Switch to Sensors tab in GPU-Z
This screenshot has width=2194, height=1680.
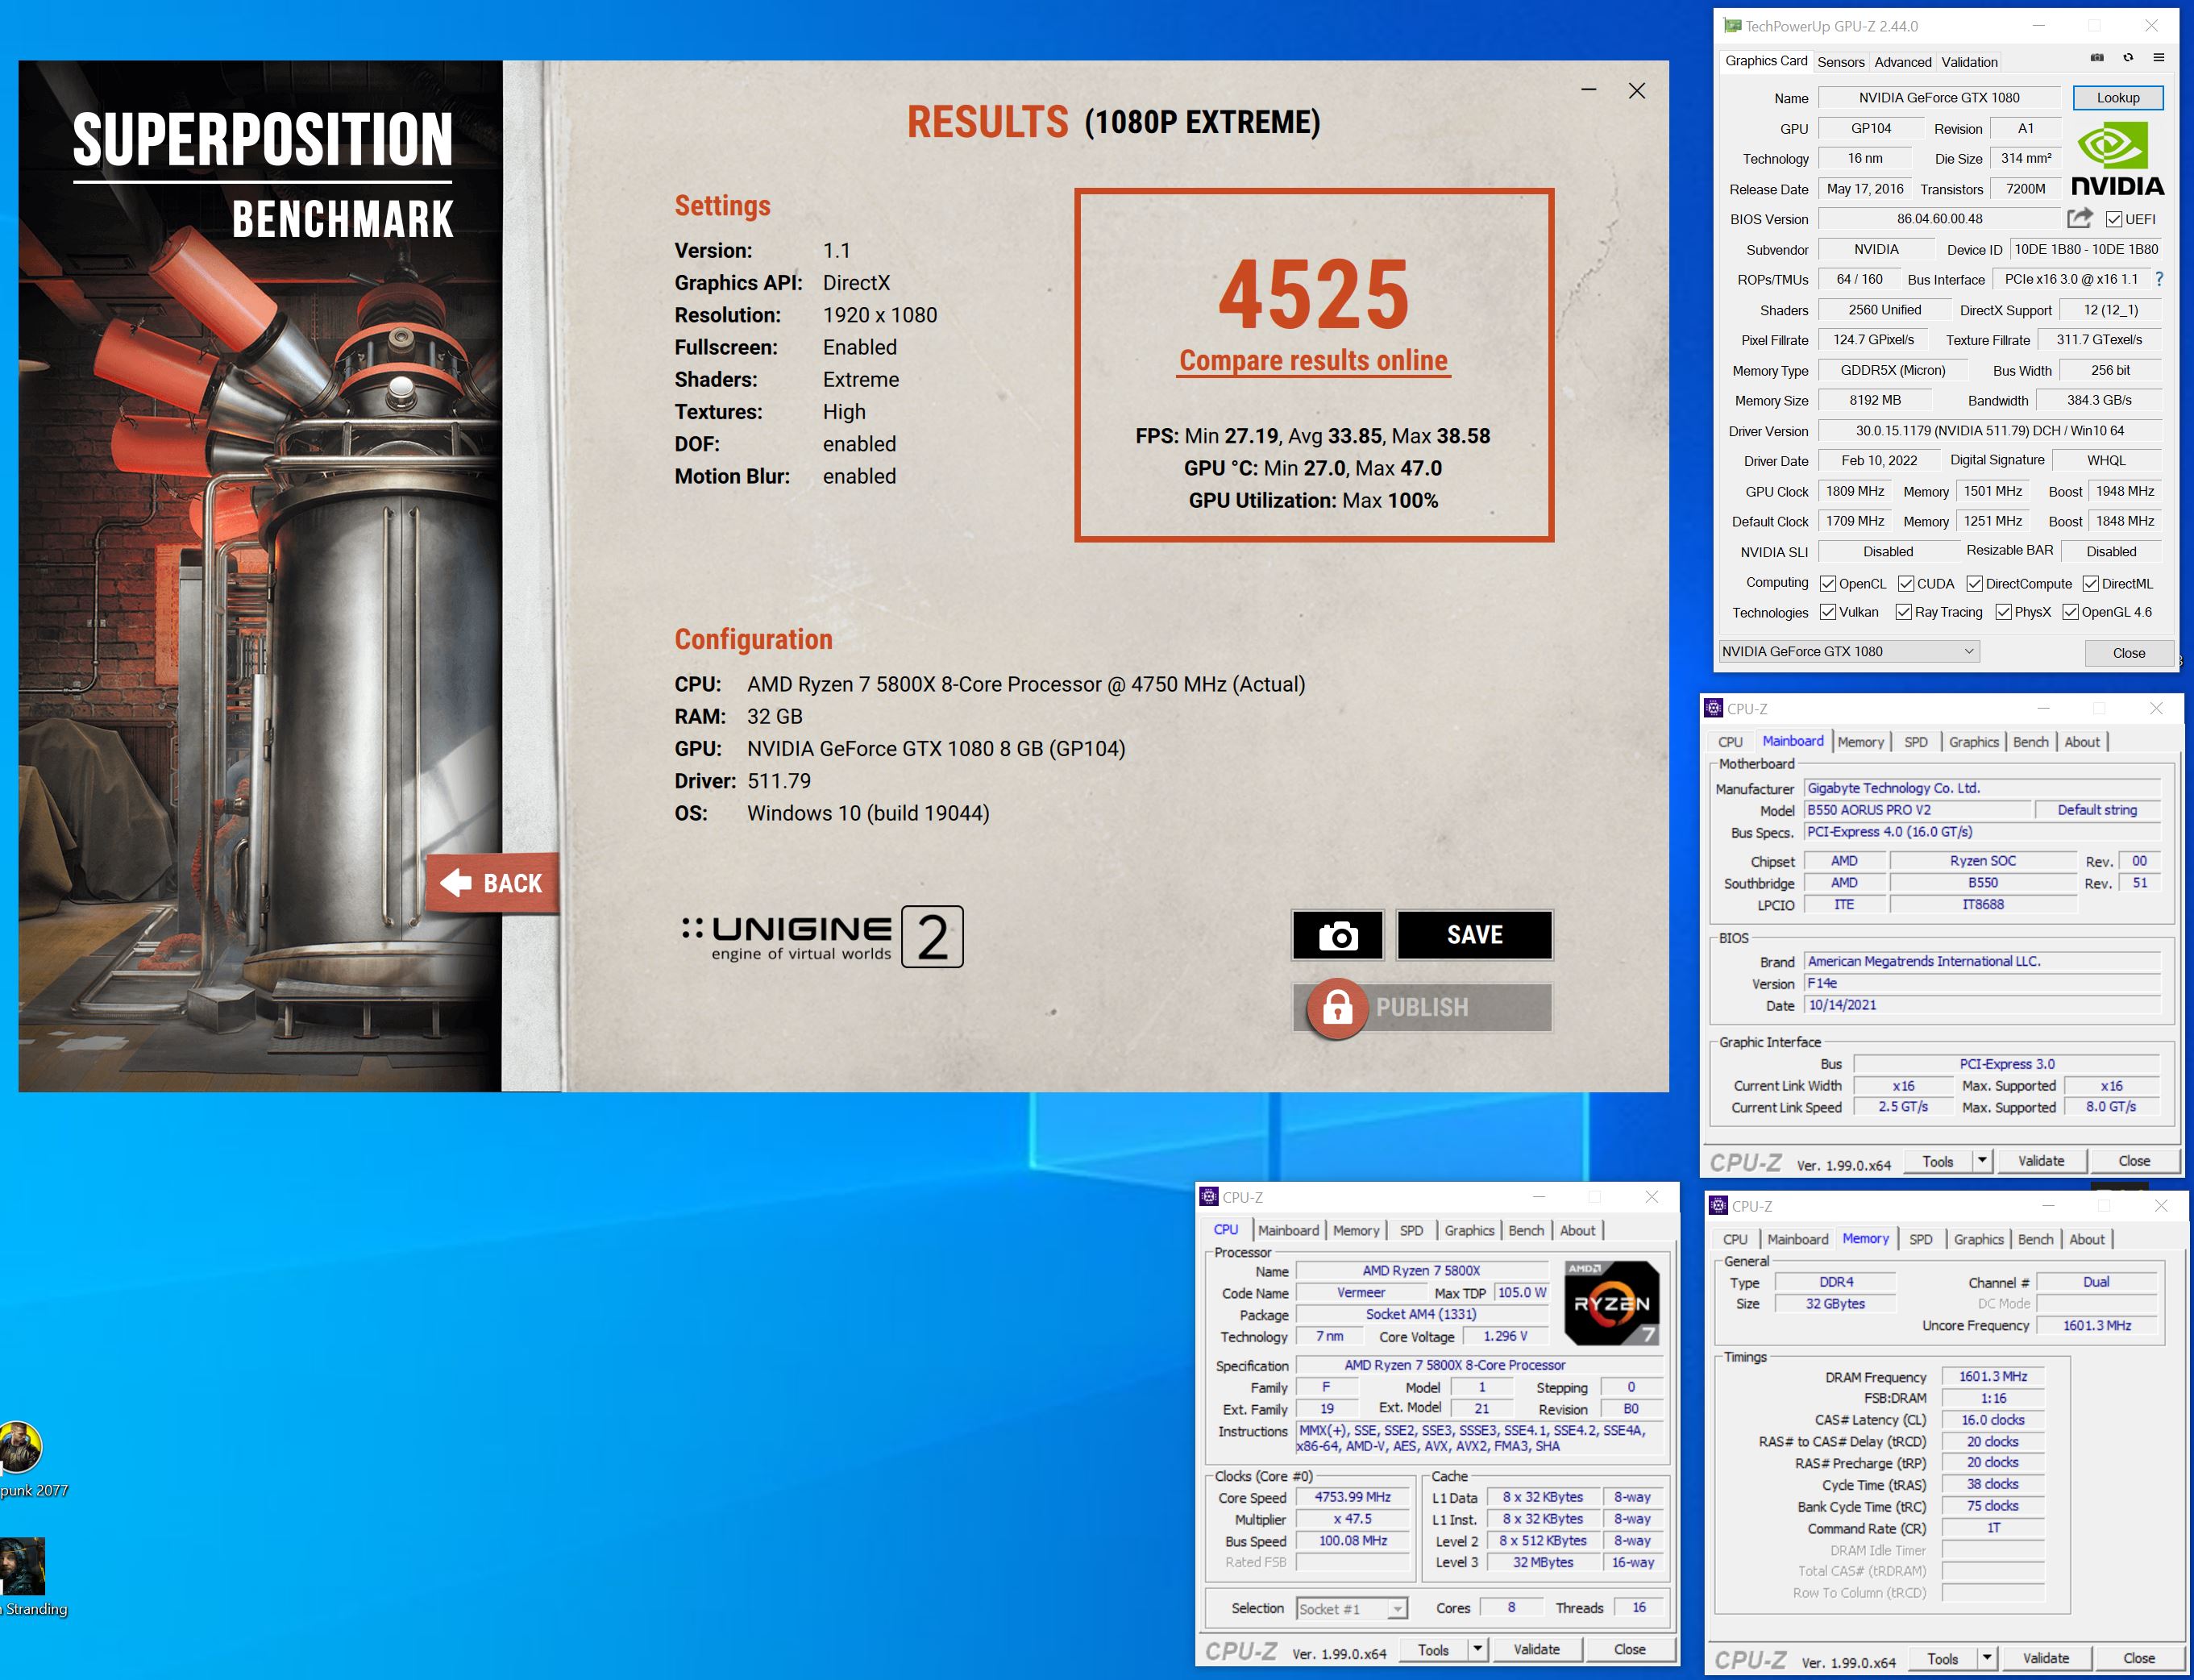pyautogui.click(x=1841, y=62)
